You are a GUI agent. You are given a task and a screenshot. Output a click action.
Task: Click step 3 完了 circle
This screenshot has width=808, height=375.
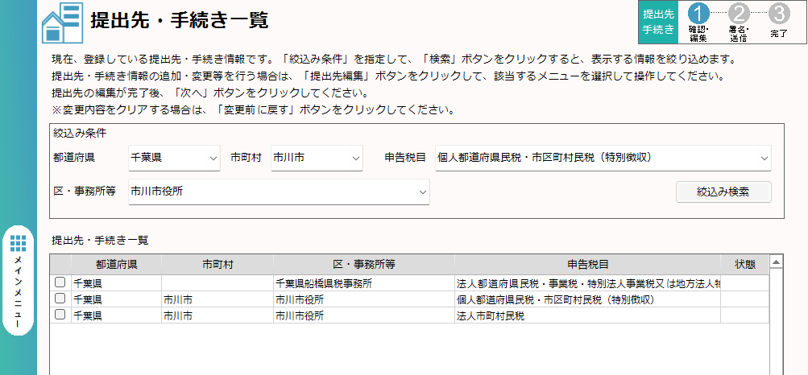779,14
